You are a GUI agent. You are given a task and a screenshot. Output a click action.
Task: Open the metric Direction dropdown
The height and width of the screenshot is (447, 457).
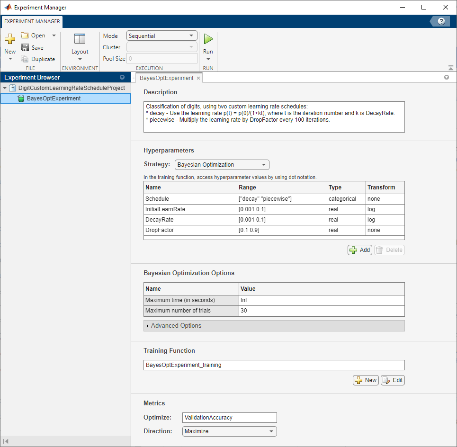point(229,431)
